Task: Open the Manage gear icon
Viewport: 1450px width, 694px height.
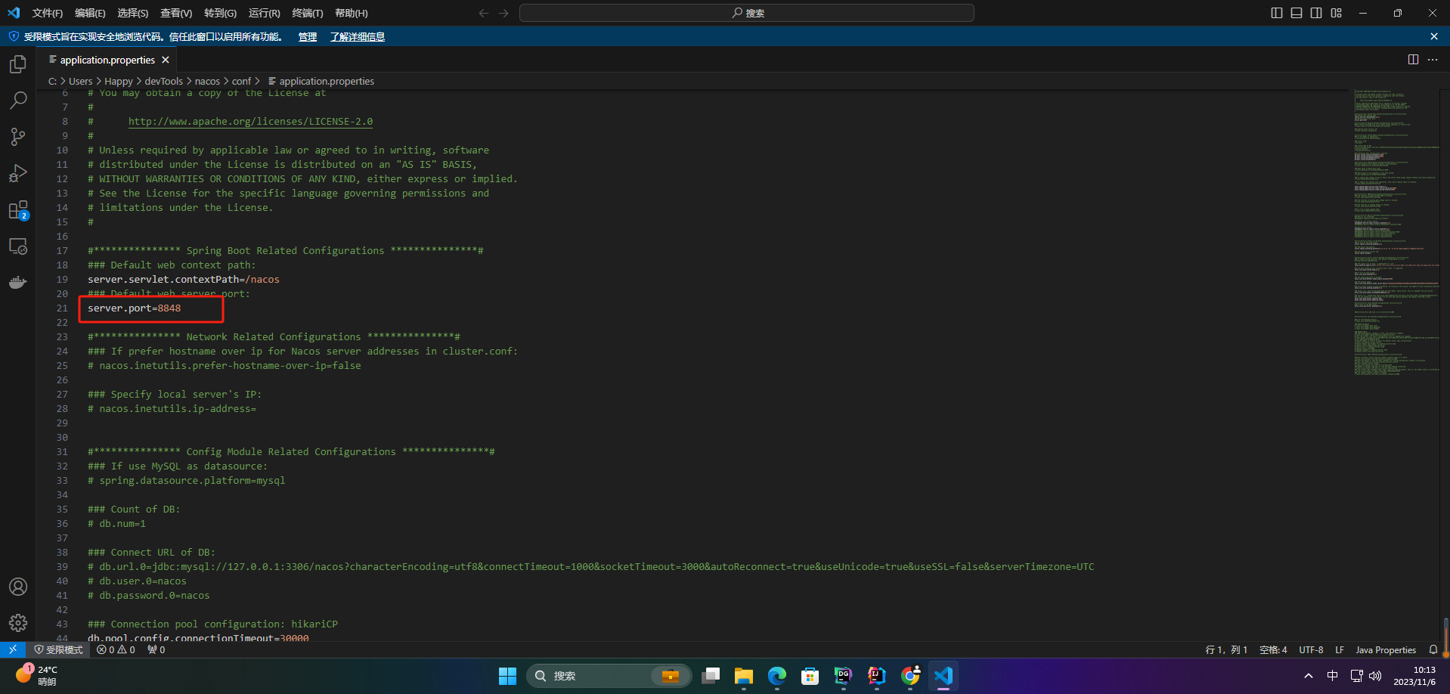Action: pos(18,623)
